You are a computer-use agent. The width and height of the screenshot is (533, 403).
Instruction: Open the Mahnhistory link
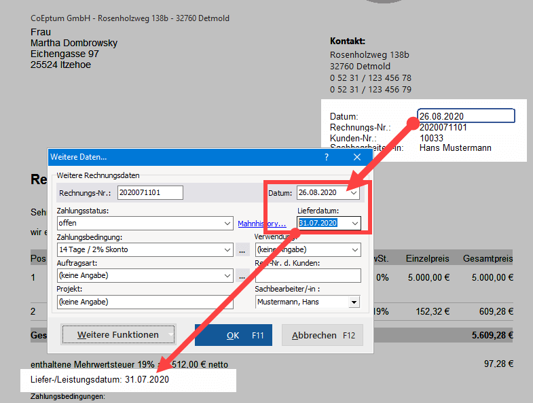[x=261, y=224]
